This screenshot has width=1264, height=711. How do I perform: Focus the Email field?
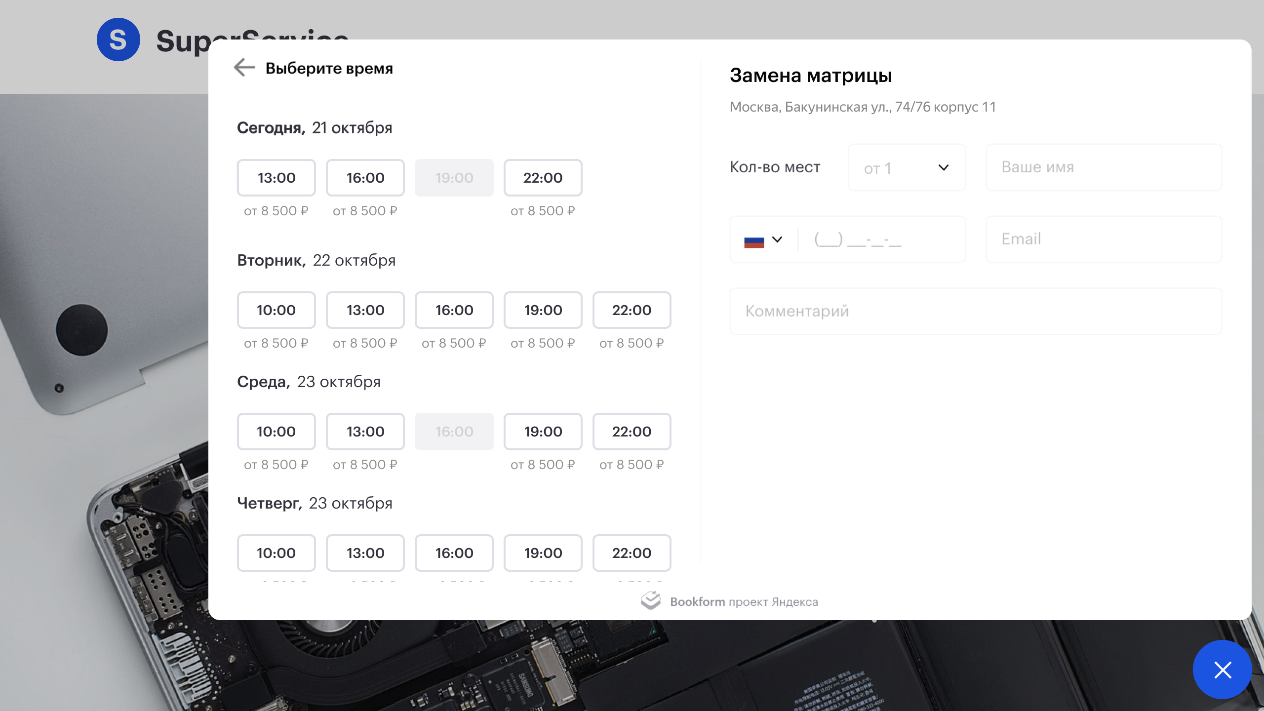pos(1104,239)
